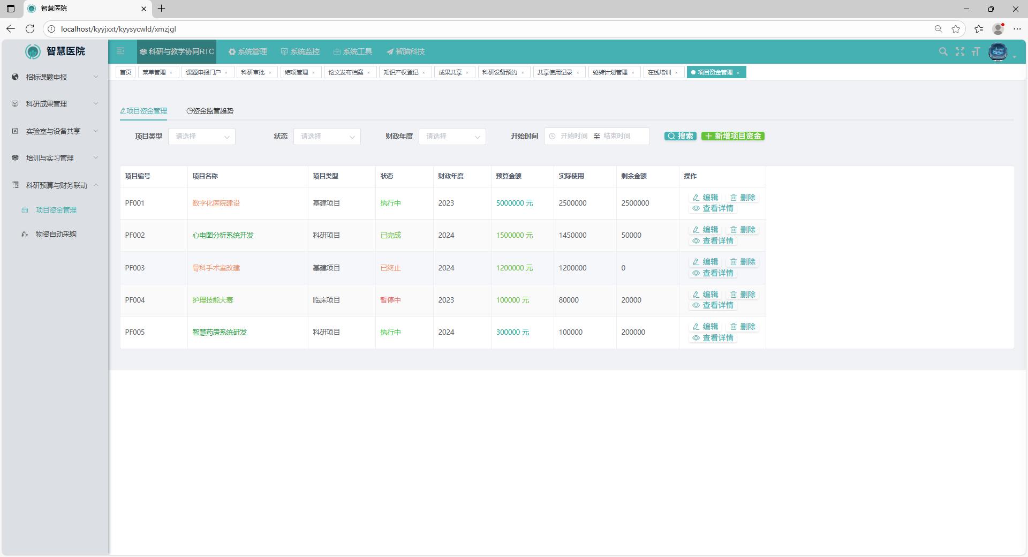The width and height of the screenshot is (1028, 557).
Task: View details of PF001 project
Action: [713, 209]
